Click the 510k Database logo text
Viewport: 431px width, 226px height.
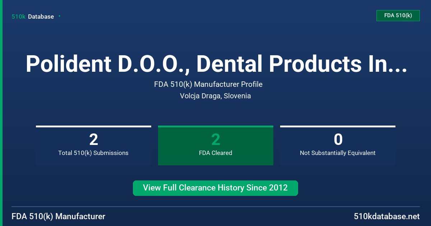[x=33, y=17]
